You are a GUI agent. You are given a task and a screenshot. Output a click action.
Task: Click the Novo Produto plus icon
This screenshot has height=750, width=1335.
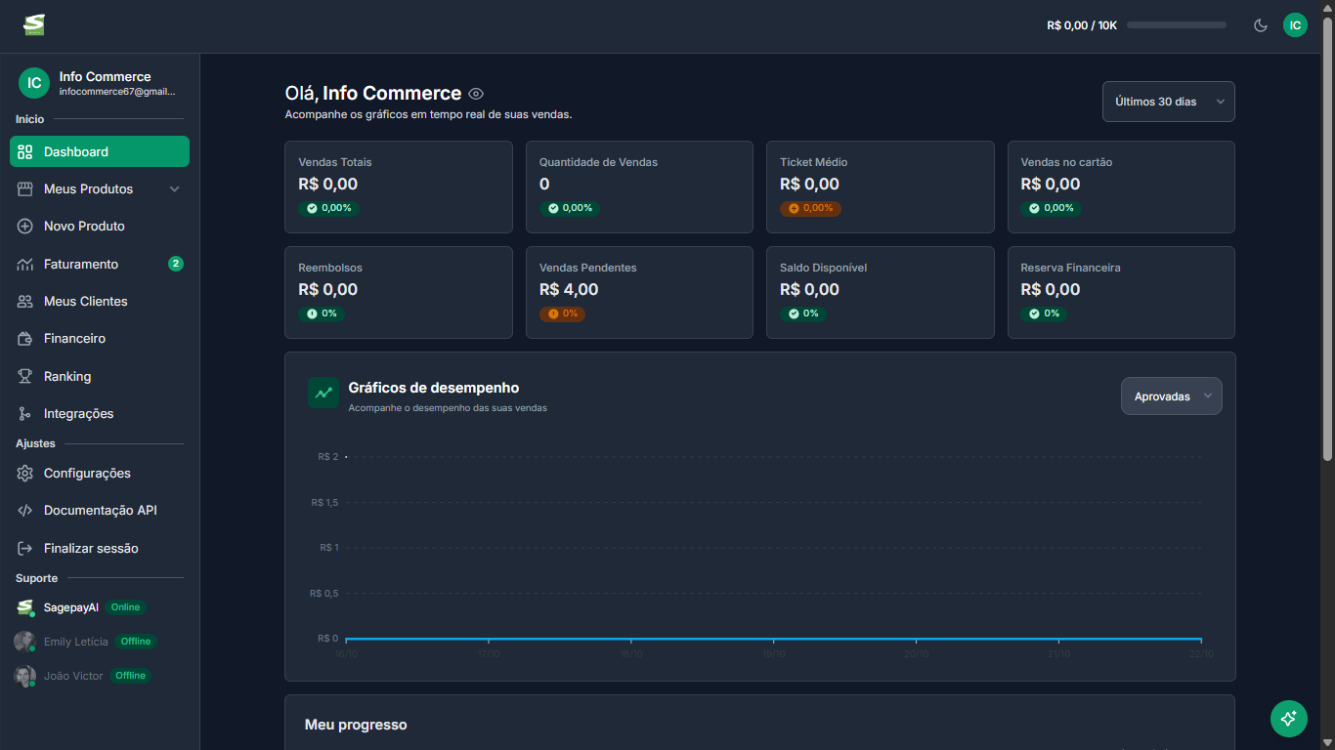pyautogui.click(x=25, y=227)
